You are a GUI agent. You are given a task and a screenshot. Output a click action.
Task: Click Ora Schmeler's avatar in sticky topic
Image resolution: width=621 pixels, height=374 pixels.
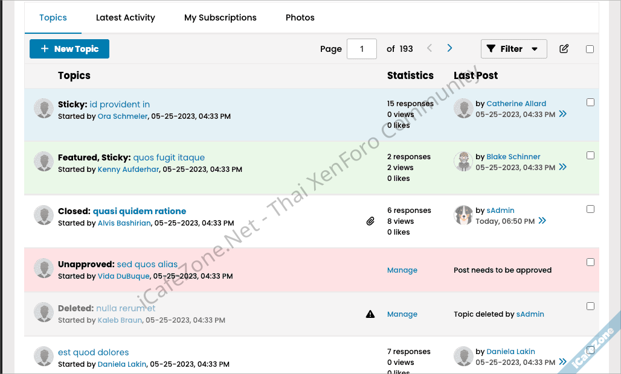tap(43, 109)
